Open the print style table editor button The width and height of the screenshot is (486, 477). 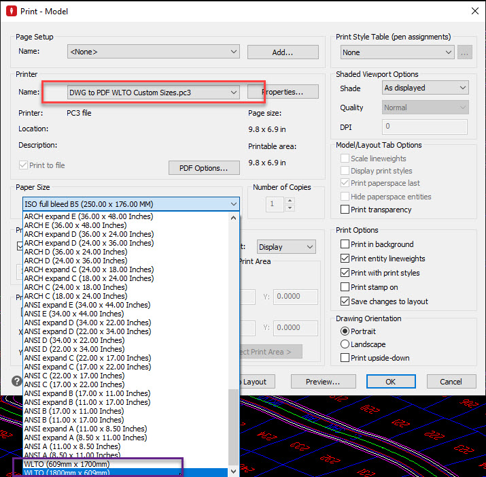pyautogui.click(x=465, y=52)
